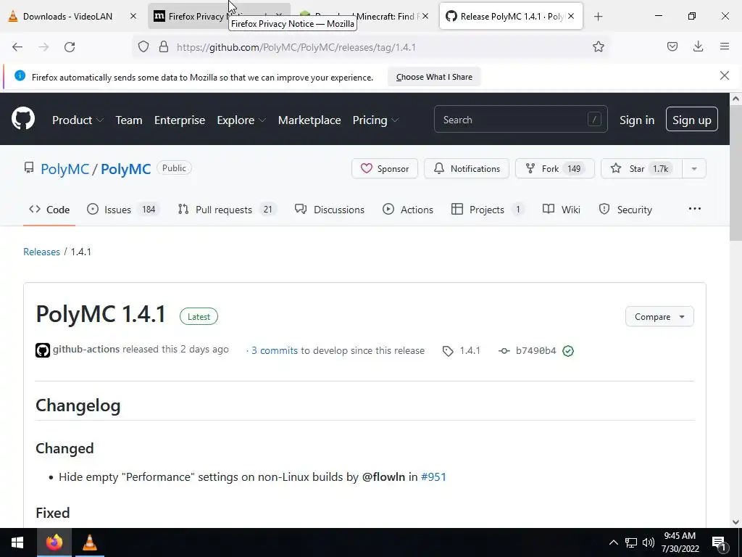Go back with browser back arrow
This screenshot has height=557, width=742.
pyautogui.click(x=17, y=47)
